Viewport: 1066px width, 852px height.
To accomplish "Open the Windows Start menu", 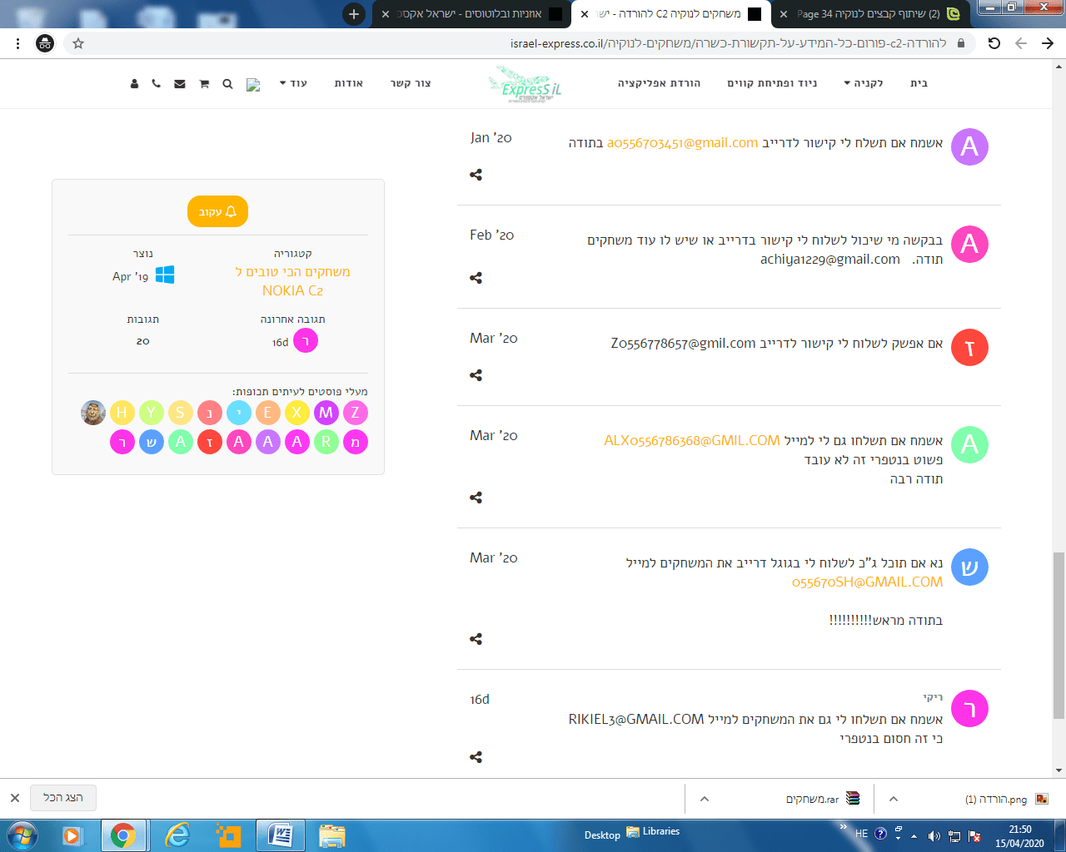I will click(x=22, y=835).
